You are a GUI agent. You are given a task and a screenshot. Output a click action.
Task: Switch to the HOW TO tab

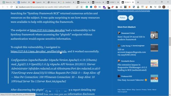pyautogui.click(x=113, y=2)
